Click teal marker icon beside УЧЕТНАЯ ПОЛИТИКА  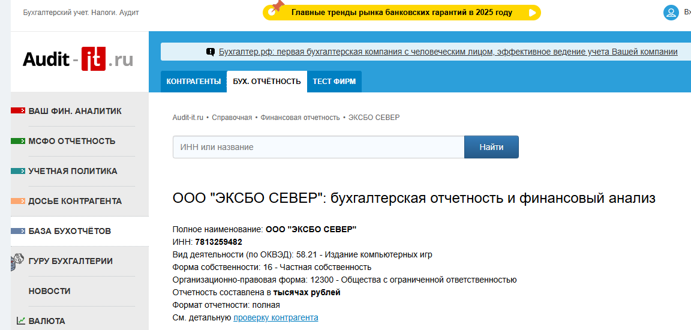(x=17, y=171)
